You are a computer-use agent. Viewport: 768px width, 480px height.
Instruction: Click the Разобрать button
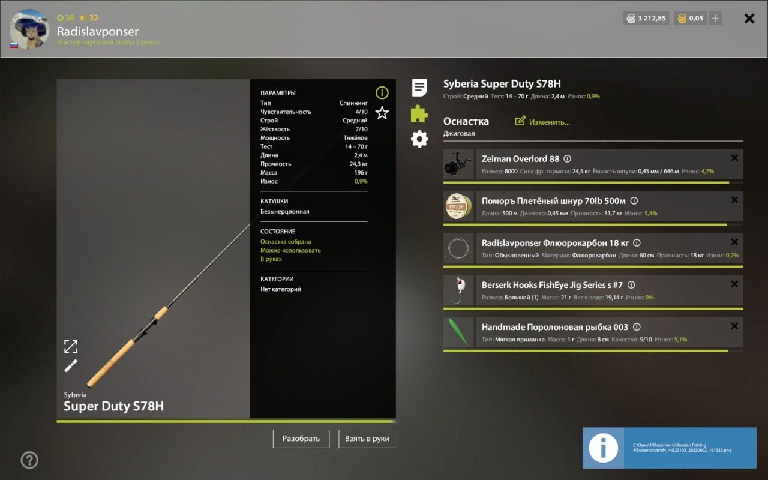301,439
